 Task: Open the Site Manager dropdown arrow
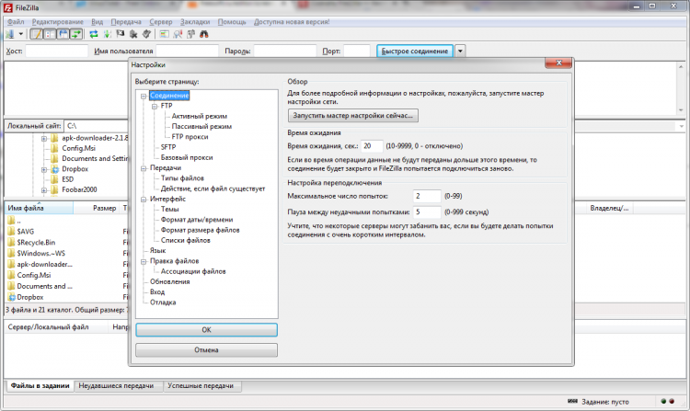pos(20,34)
